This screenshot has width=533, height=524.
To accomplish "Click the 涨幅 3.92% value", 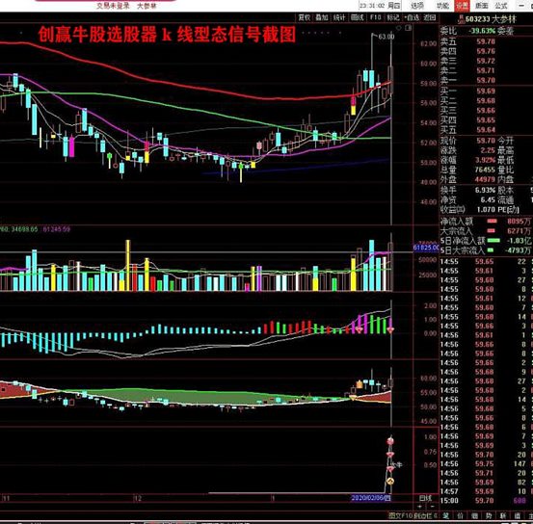I will point(486,160).
